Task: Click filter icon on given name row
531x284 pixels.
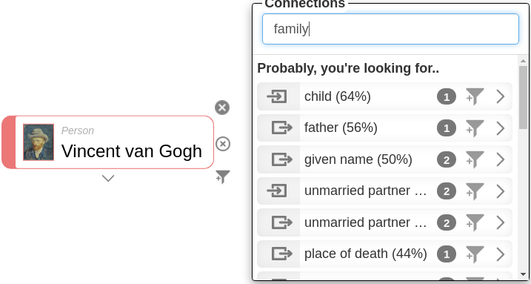Action: (475, 159)
